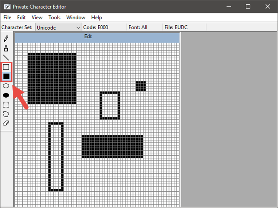This screenshot has width=278, height=208.
Task: Click the large filled square in grid
Action: click(x=52, y=78)
